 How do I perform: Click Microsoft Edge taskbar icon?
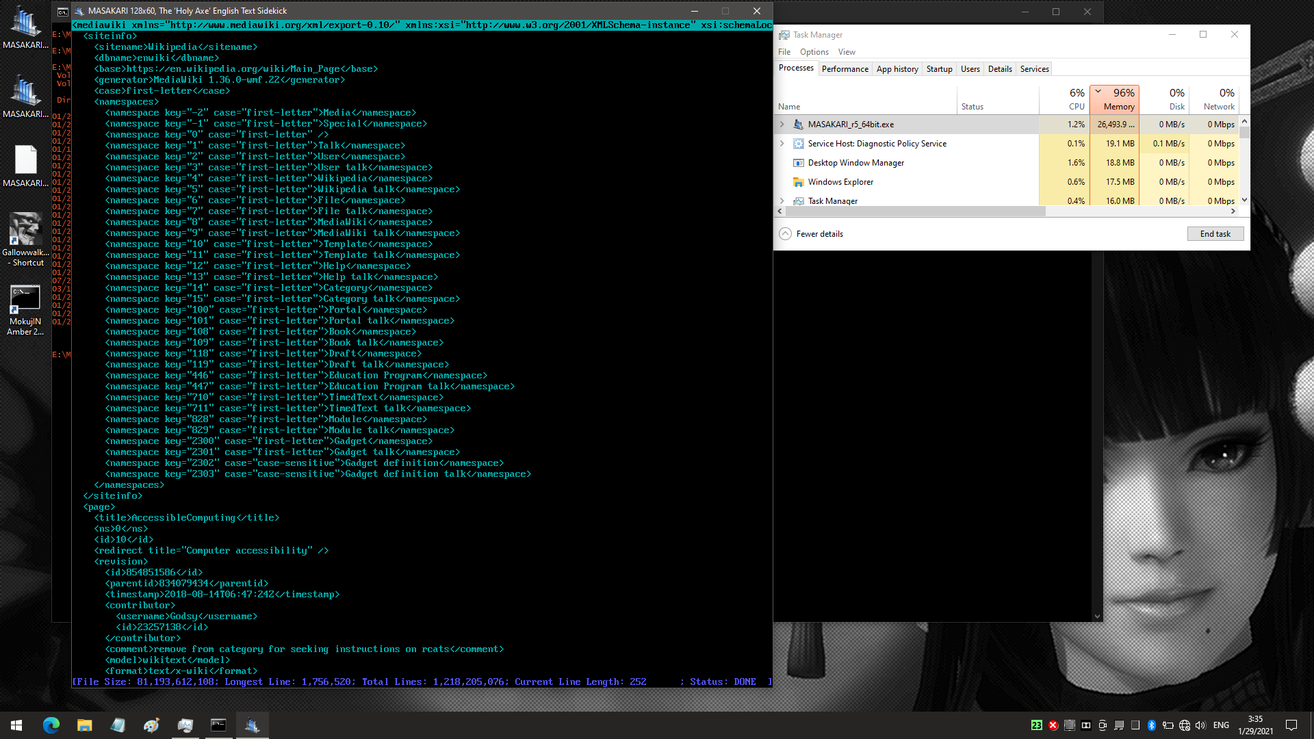51,725
